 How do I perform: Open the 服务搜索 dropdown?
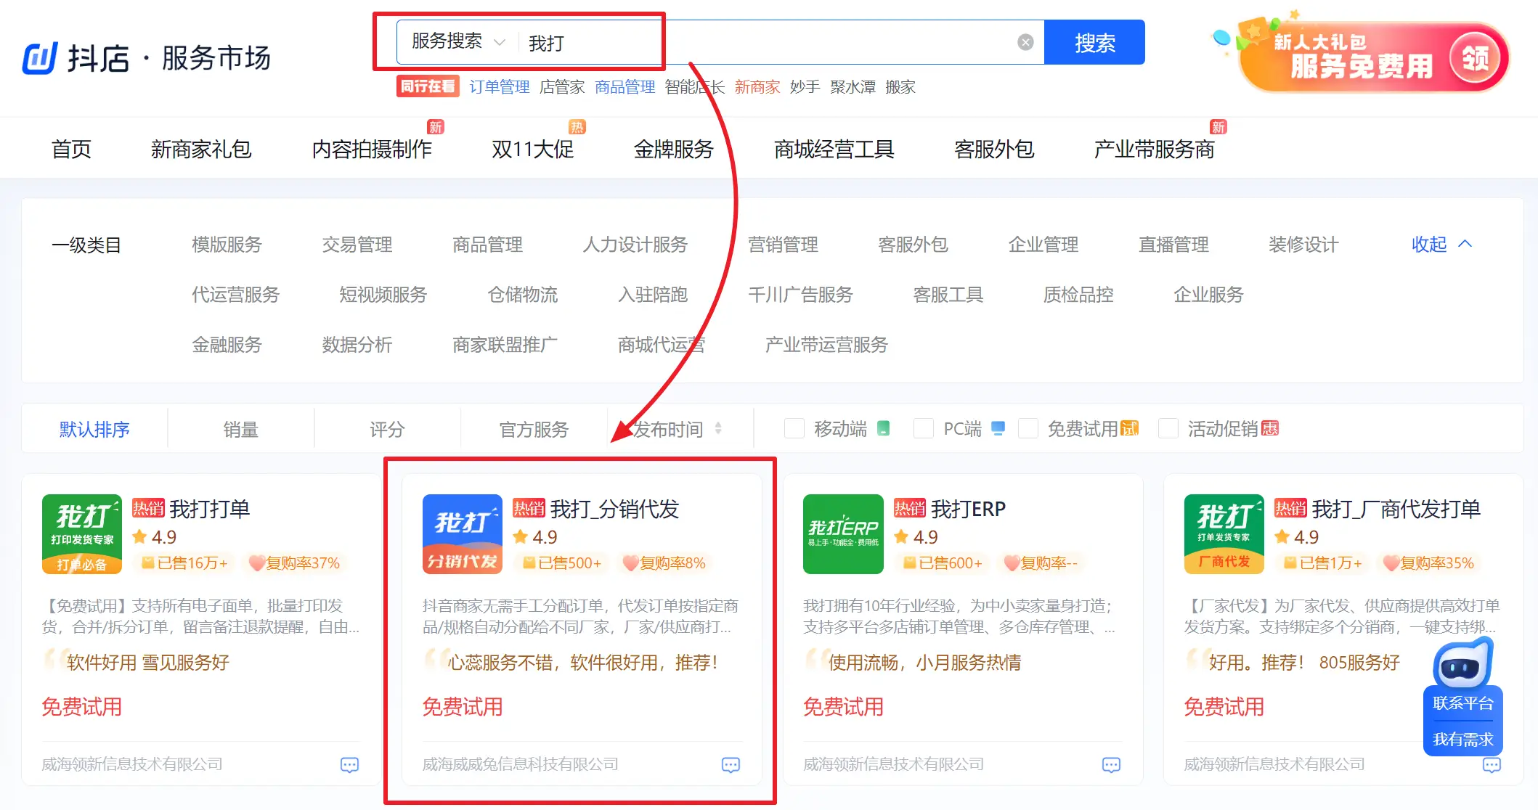point(457,41)
